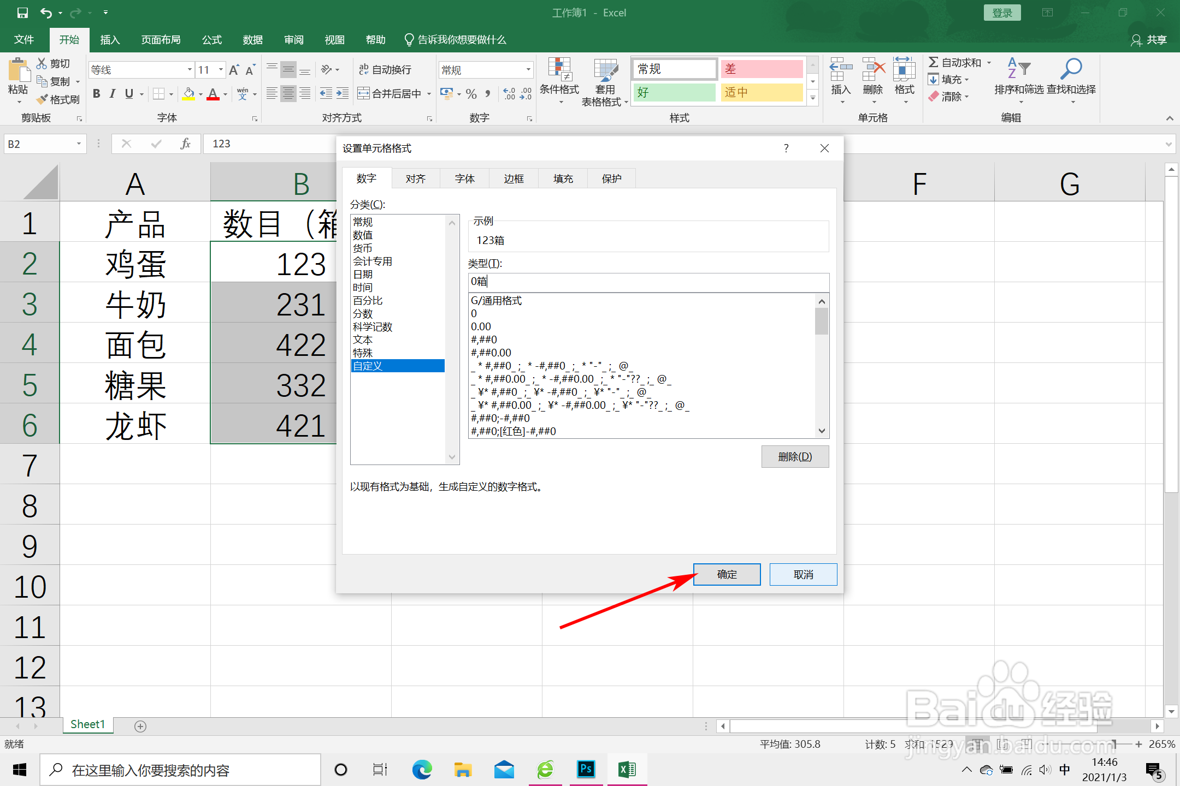Click the 类型 format code input field

(x=648, y=282)
